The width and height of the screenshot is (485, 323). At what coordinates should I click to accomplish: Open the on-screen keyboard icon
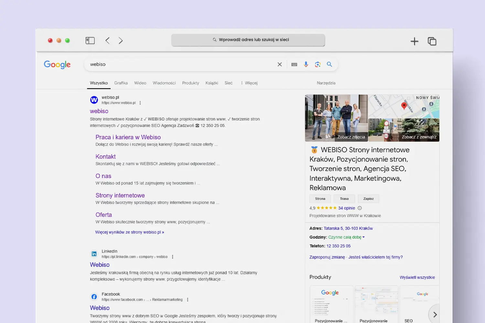pyautogui.click(x=294, y=64)
